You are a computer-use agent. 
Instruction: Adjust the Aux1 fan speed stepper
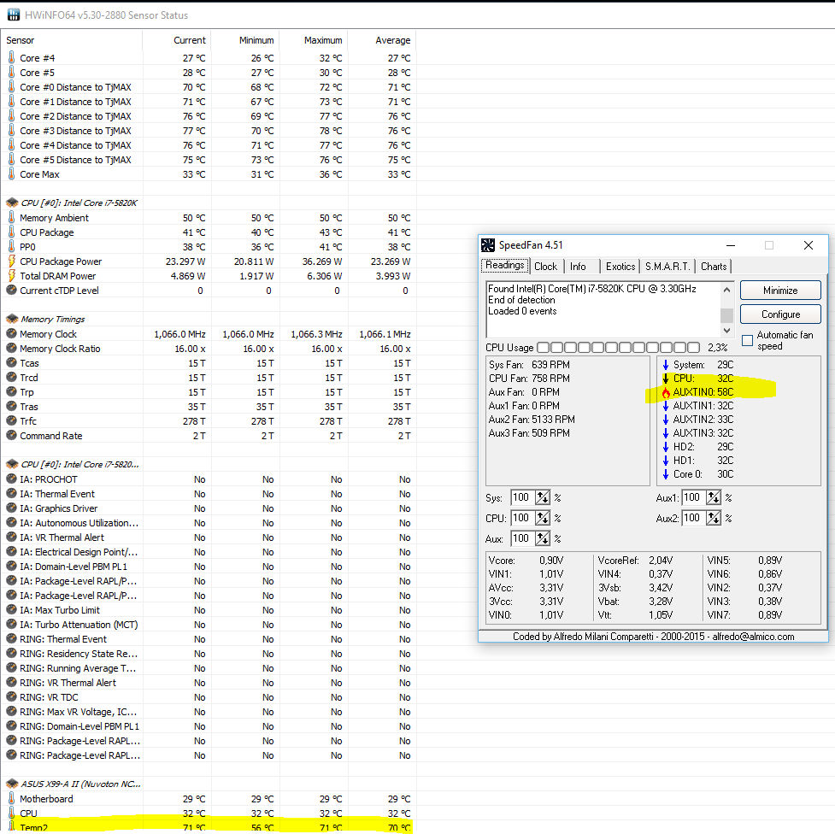pyautogui.click(x=714, y=497)
